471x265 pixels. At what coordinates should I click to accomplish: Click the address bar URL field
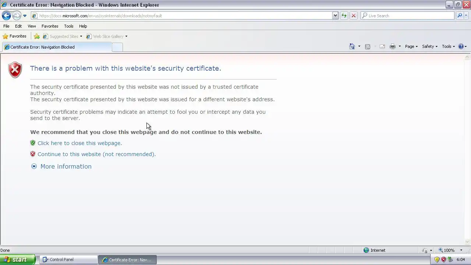coord(182,16)
